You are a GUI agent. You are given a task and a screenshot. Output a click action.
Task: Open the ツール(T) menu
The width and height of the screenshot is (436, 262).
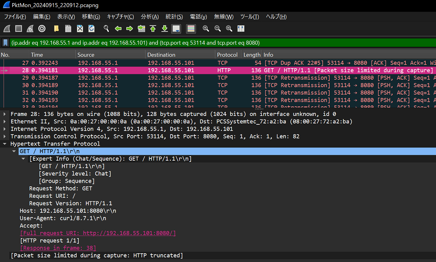pyautogui.click(x=250, y=17)
